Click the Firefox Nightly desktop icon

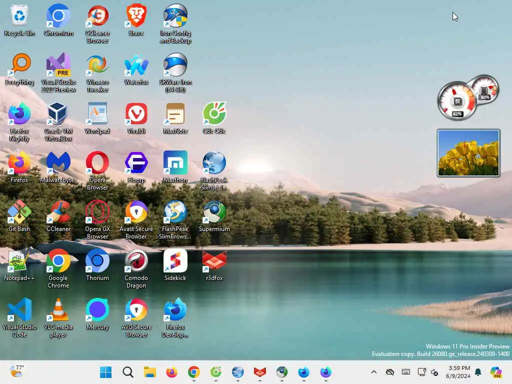pyautogui.click(x=19, y=122)
